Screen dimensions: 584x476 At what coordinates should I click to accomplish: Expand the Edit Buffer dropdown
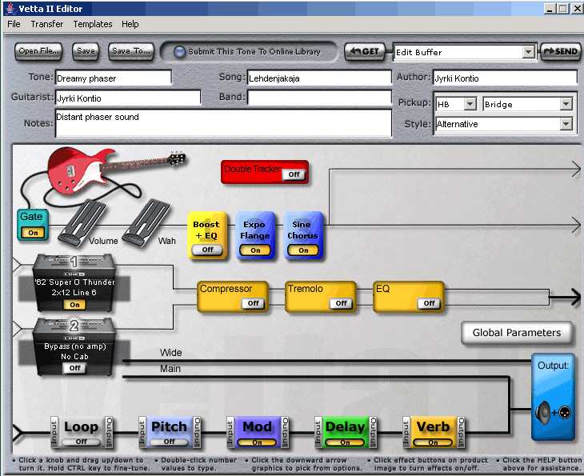528,52
